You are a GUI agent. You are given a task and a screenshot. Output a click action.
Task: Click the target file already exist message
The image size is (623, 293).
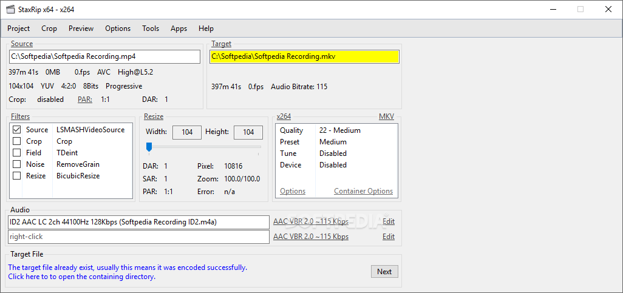(128, 268)
